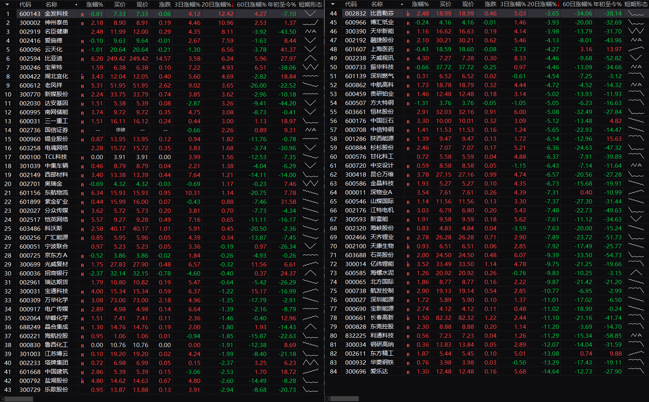Select the 乐歌股份 row

click(x=162, y=390)
